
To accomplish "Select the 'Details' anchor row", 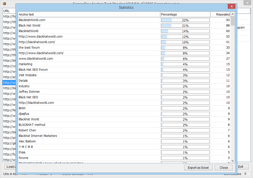I will tap(124, 80).
